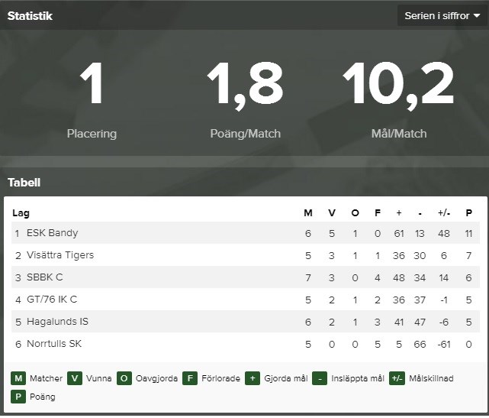Click the green M Matcher legend icon
Image resolution: width=489 pixels, height=418 pixels.
[18, 378]
